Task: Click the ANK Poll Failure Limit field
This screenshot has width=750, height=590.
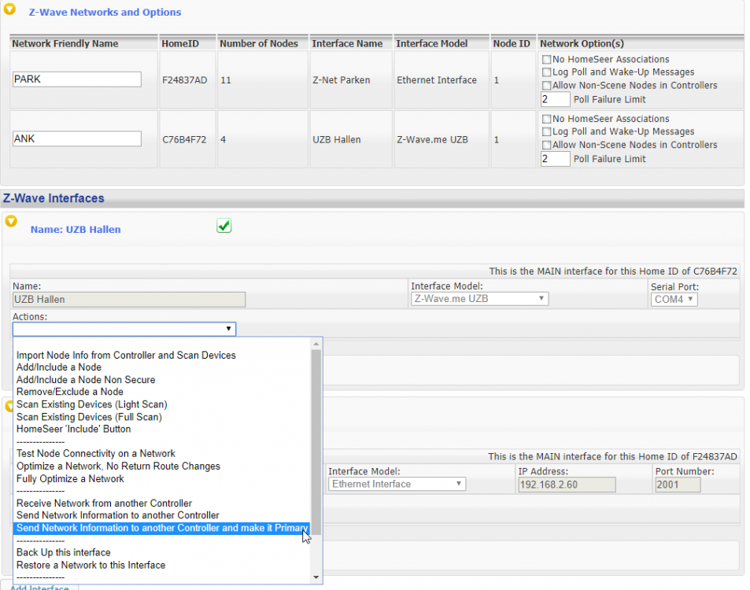Action: pos(555,159)
